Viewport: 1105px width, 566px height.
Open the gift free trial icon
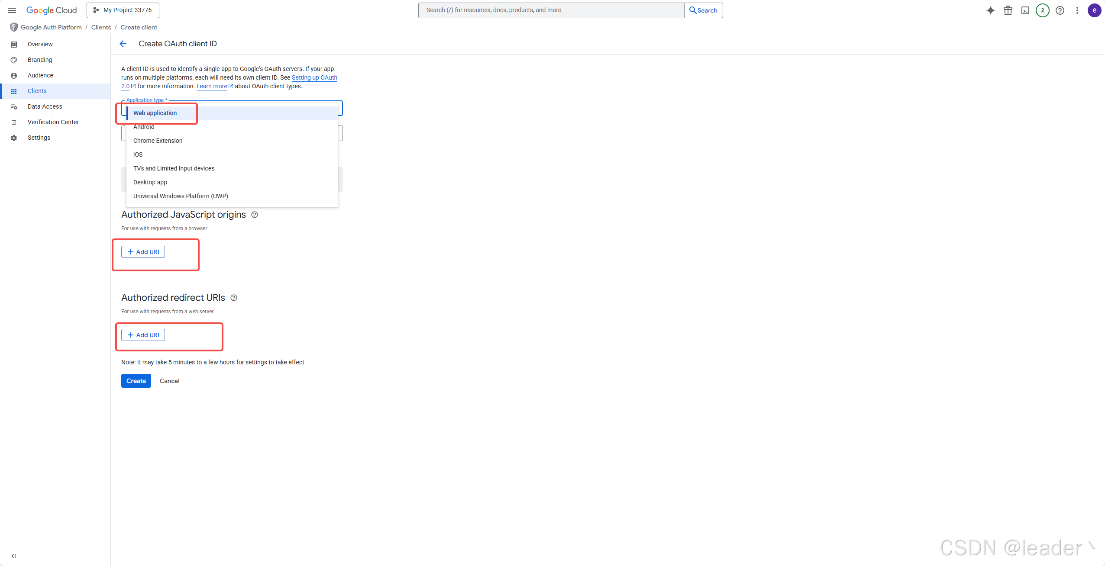(1008, 10)
